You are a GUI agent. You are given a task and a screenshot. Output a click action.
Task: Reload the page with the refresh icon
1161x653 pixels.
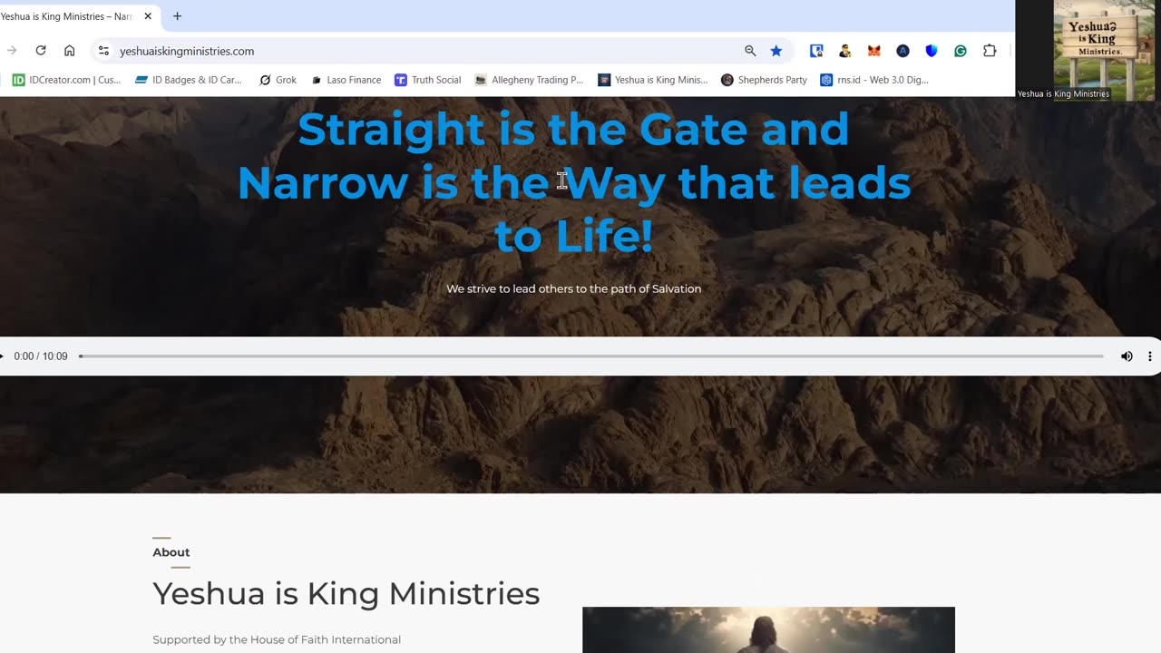41,51
